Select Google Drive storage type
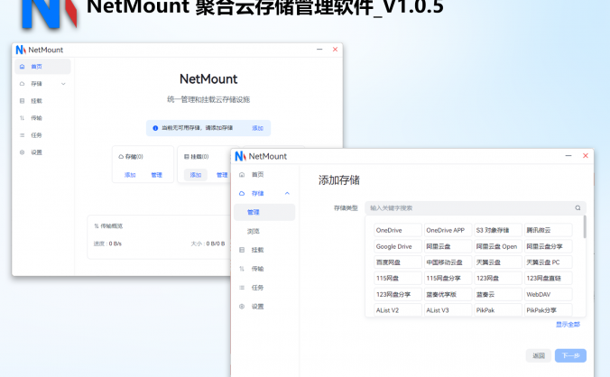 (x=398, y=246)
